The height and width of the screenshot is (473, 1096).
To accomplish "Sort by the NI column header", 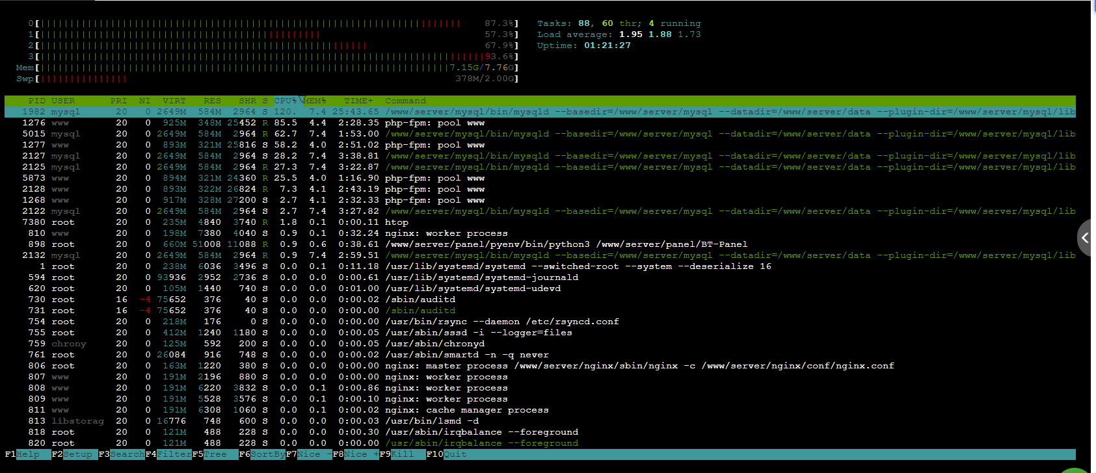I will tap(144, 101).
